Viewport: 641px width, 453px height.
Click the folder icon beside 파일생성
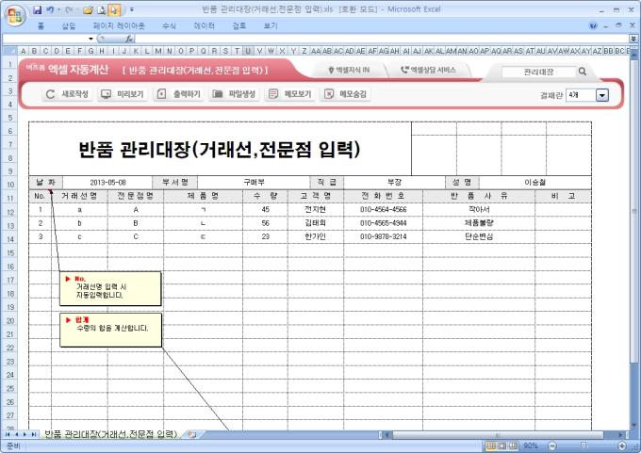[x=218, y=94]
